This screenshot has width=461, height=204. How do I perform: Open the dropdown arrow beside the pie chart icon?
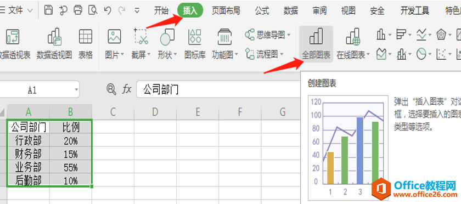[430, 54]
